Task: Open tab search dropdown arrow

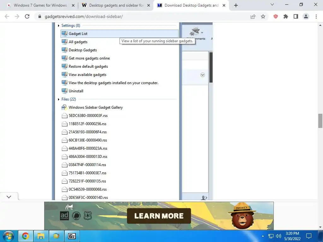Action: pos(272,4)
